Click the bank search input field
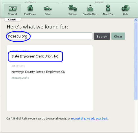The image size is (138, 133). point(50,36)
